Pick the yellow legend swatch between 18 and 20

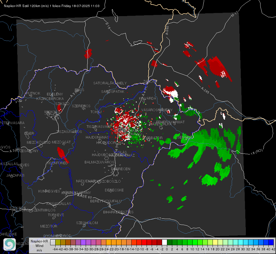click(215, 242)
